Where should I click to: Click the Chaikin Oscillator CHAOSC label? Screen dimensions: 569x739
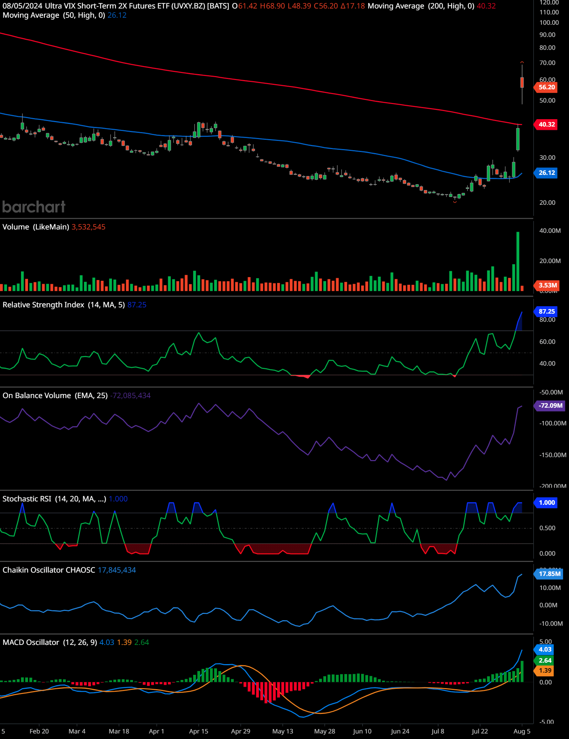pos(49,570)
